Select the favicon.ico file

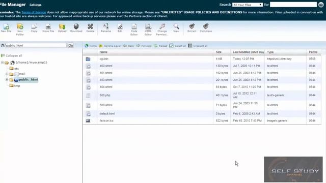pos(202,121)
